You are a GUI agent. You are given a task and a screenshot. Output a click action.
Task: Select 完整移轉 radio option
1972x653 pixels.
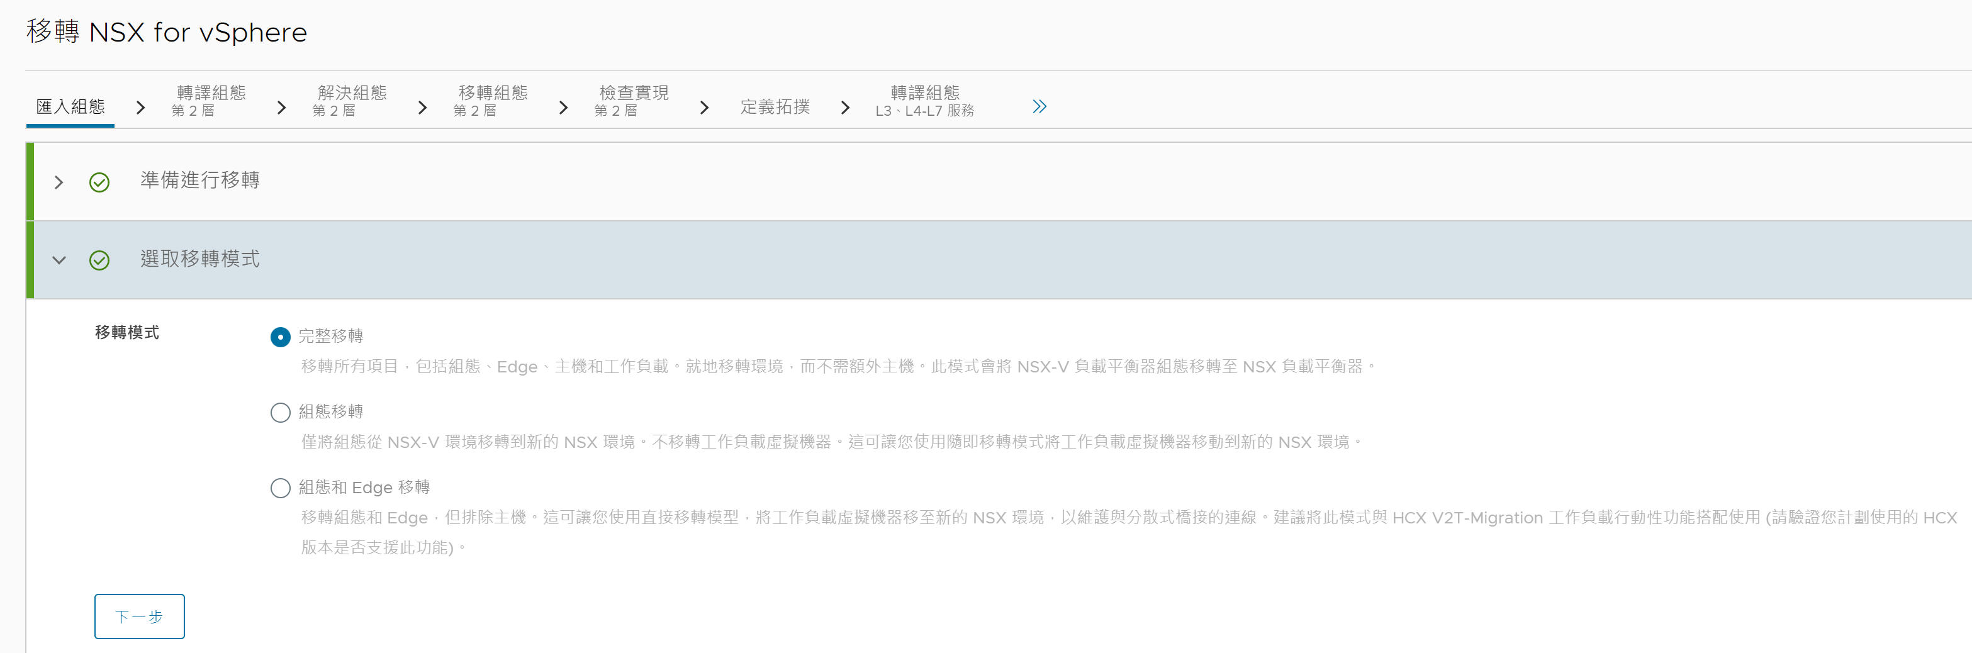point(280,337)
